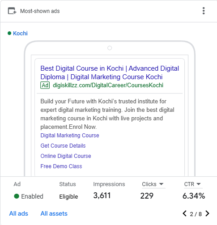Open the All ads link
This screenshot has width=217, height=225.
coord(19,213)
